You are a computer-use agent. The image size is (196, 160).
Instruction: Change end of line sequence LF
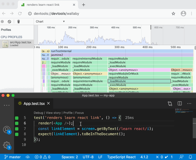tap(100, 157)
